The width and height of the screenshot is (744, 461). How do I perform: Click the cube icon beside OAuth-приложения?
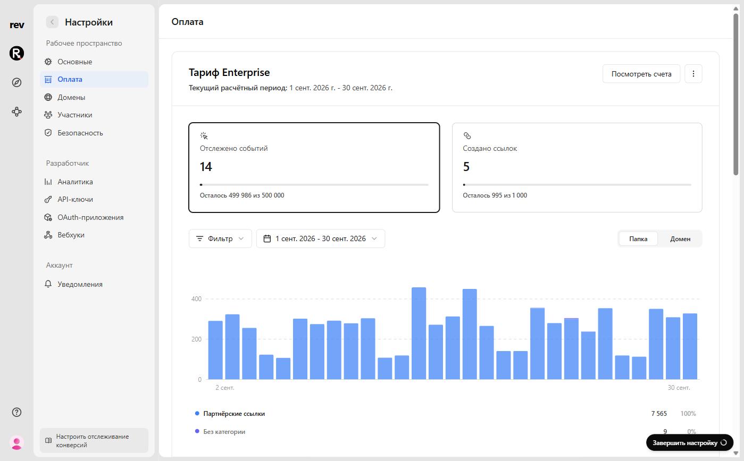pyautogui.click(x=48, y=217)
